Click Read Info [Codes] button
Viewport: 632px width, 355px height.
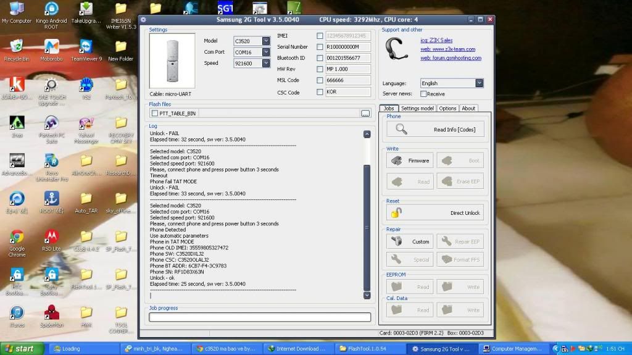click(x=435, y=130)
